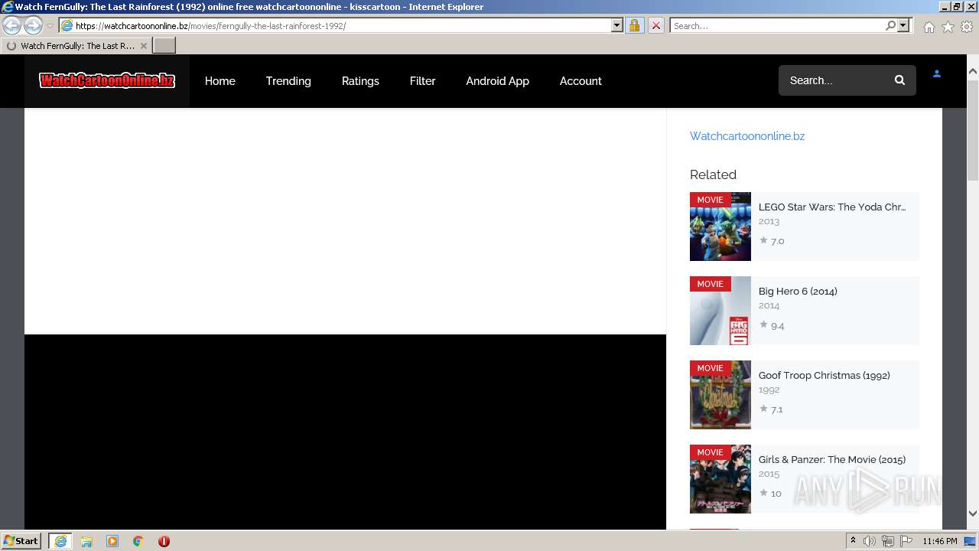Select the Watch FernGully tab

click(x=76, y=46)
